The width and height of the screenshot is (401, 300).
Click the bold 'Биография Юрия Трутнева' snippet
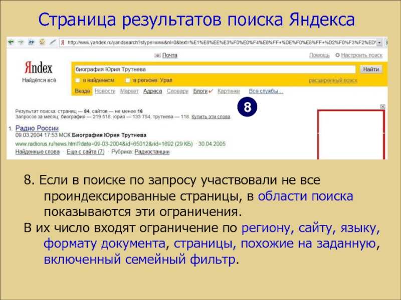click(x=109, y=135)
